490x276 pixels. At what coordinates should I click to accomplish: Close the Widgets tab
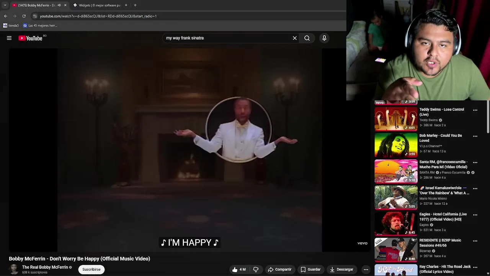coord(126,5)
